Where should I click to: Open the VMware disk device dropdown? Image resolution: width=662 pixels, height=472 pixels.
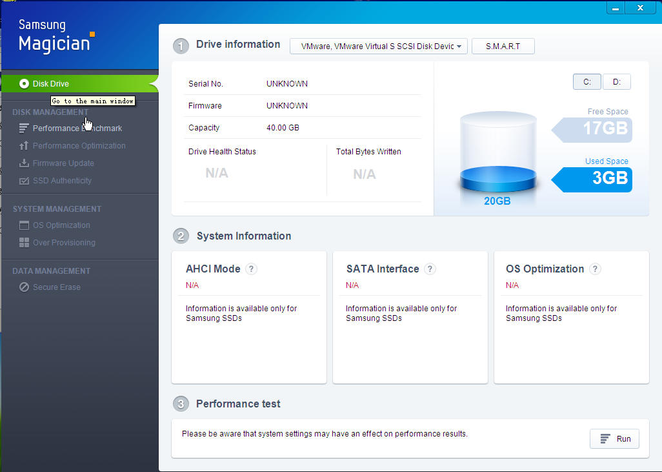[x=379, y=46]
